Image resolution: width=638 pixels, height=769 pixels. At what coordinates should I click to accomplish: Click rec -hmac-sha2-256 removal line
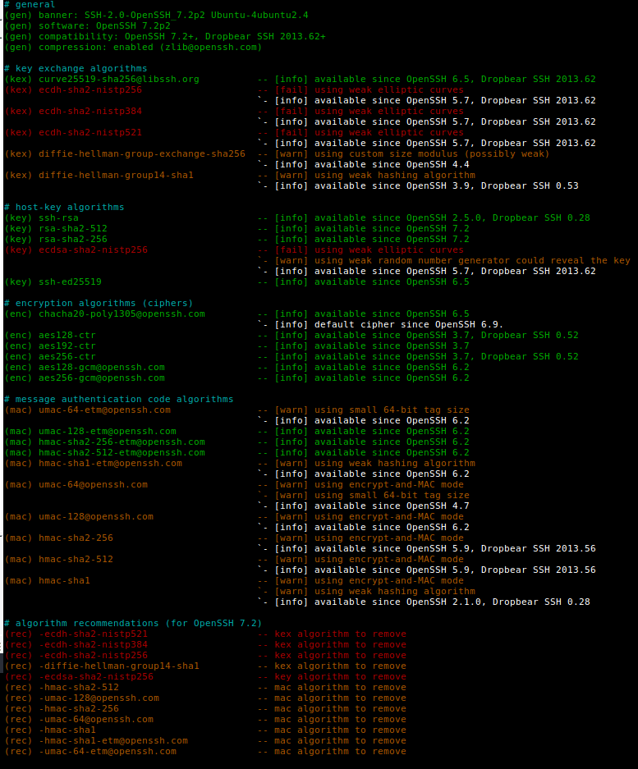click(205, 709)
